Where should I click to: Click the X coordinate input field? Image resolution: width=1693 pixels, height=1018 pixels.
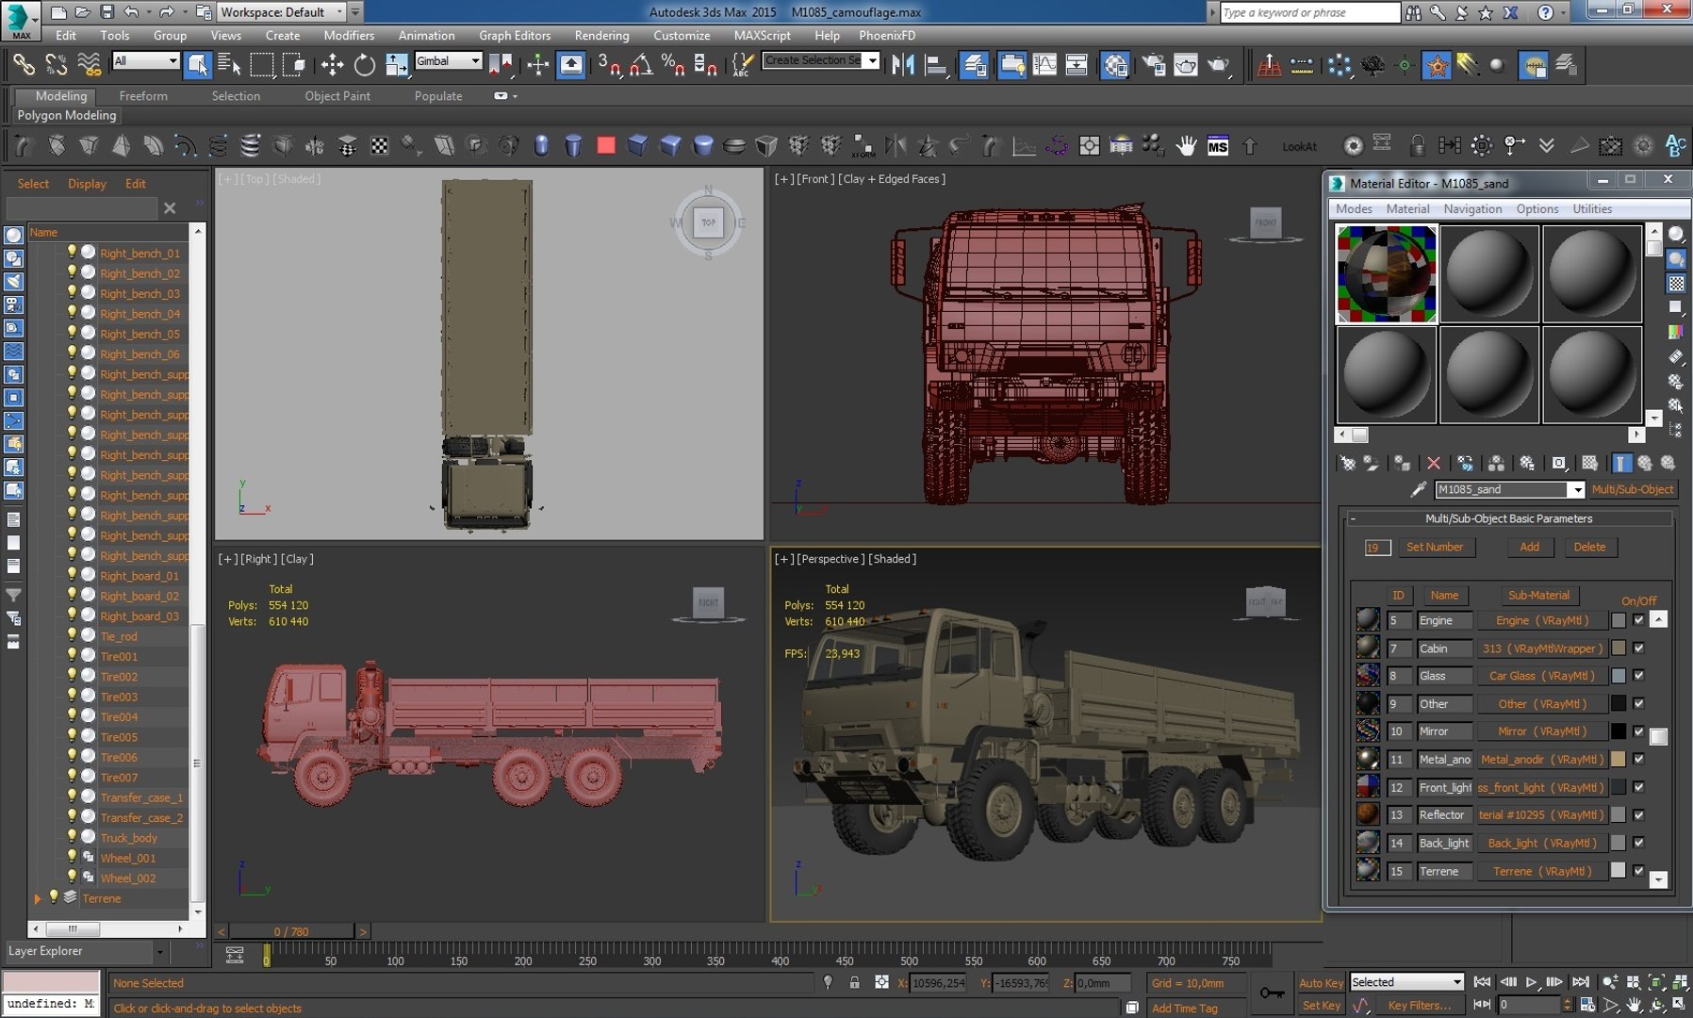[x=939, y=982]
